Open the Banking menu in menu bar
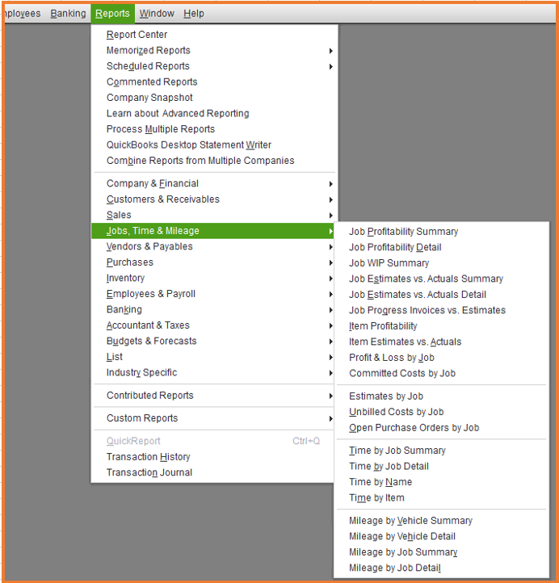 (x=68, y=14)
